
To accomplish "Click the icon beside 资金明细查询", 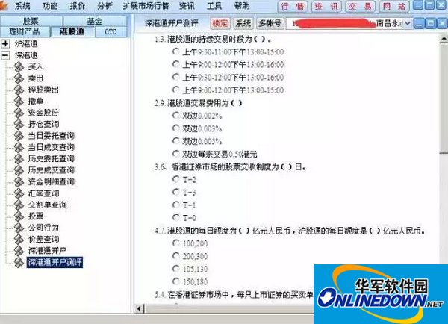I will click(x=19, y=181).
